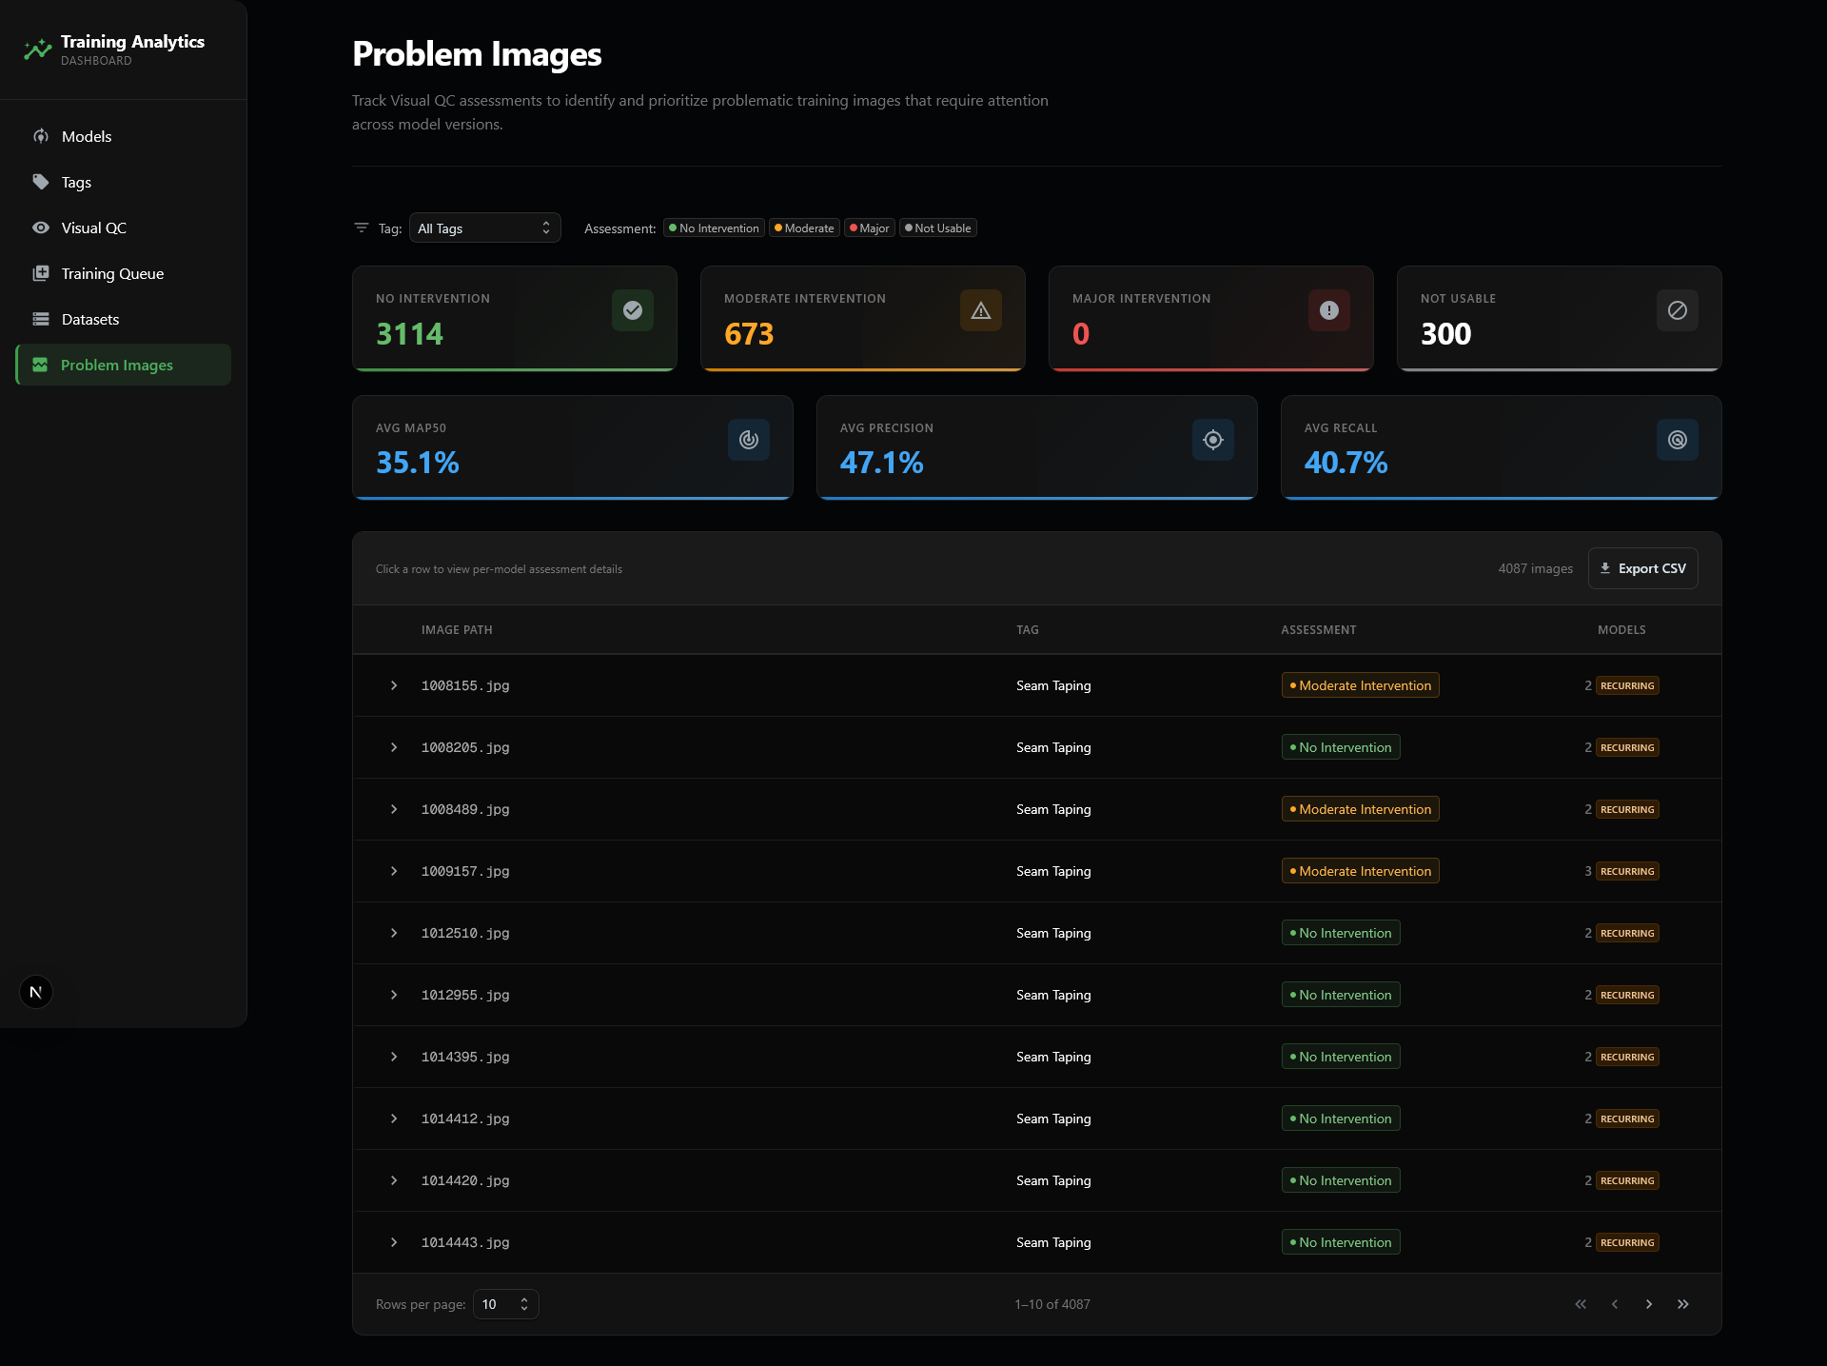Click the exclamation icon on Major Intervention card
This screenshot has width=1827, height=1366.
pos(1329,310)
